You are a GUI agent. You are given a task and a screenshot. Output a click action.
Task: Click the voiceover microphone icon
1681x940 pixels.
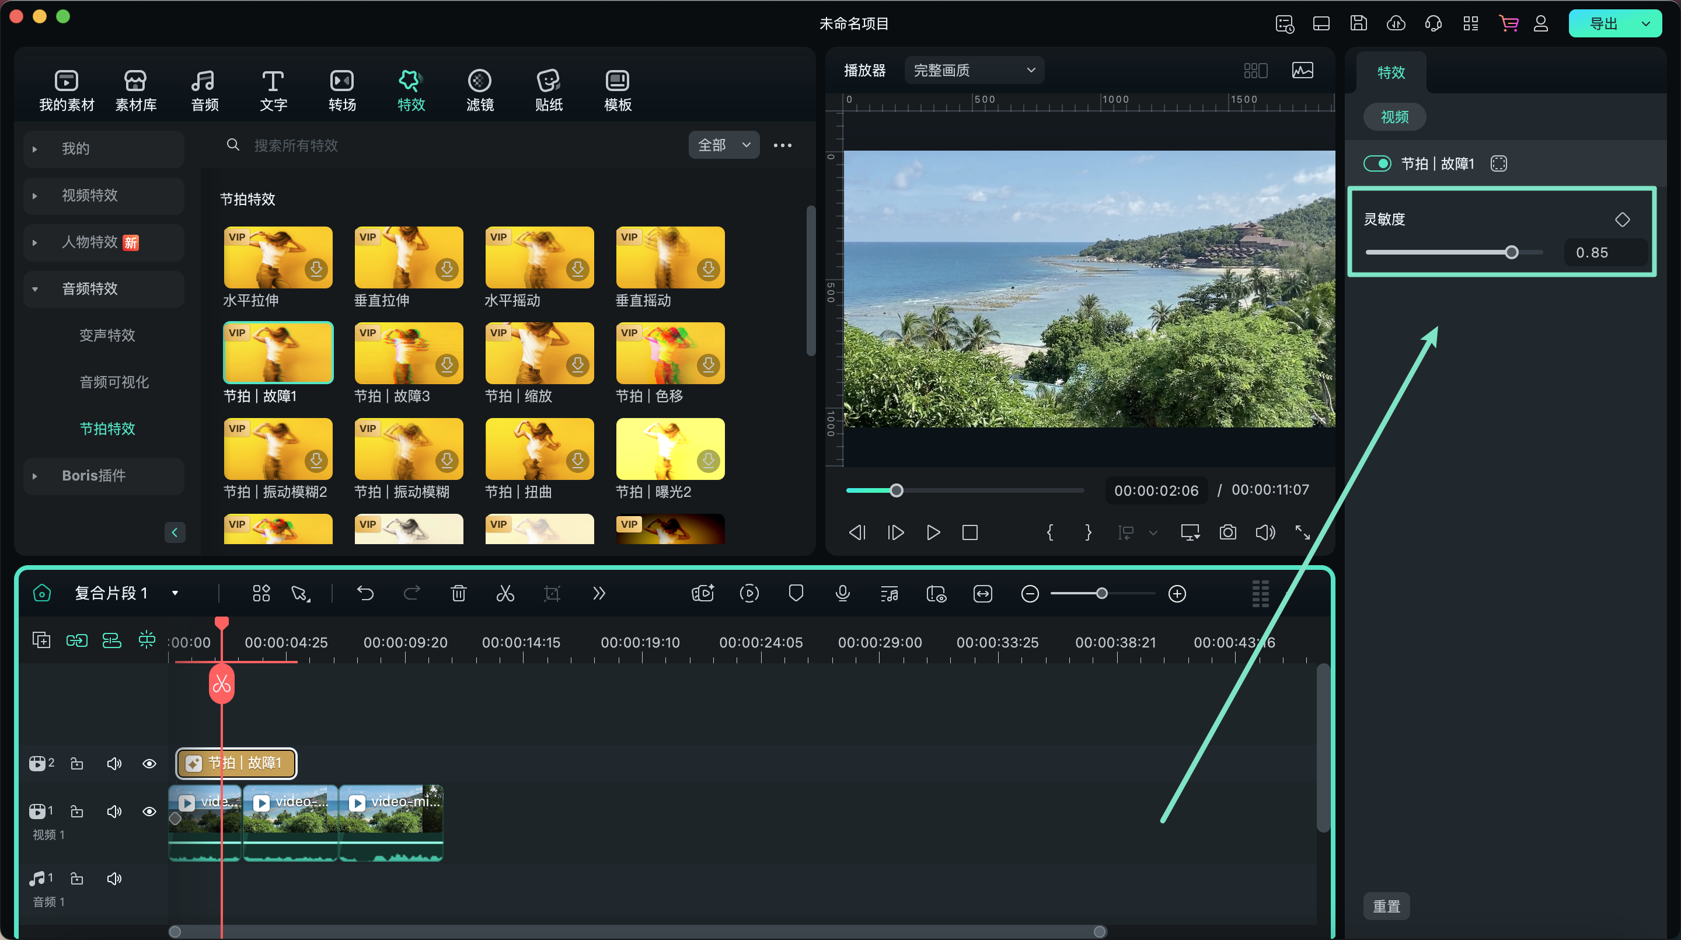pos(842,593)
